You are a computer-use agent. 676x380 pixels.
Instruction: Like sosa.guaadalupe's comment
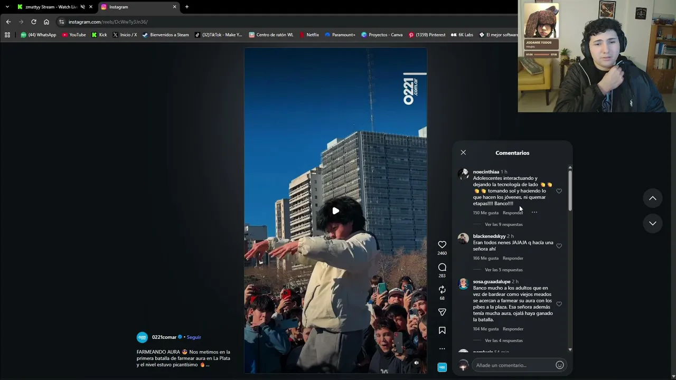559,304
